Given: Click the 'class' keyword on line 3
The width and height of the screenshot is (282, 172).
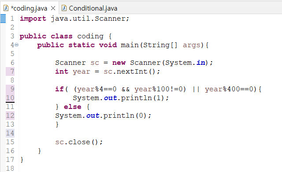Looking at the screenshot, I should point(62,36).
